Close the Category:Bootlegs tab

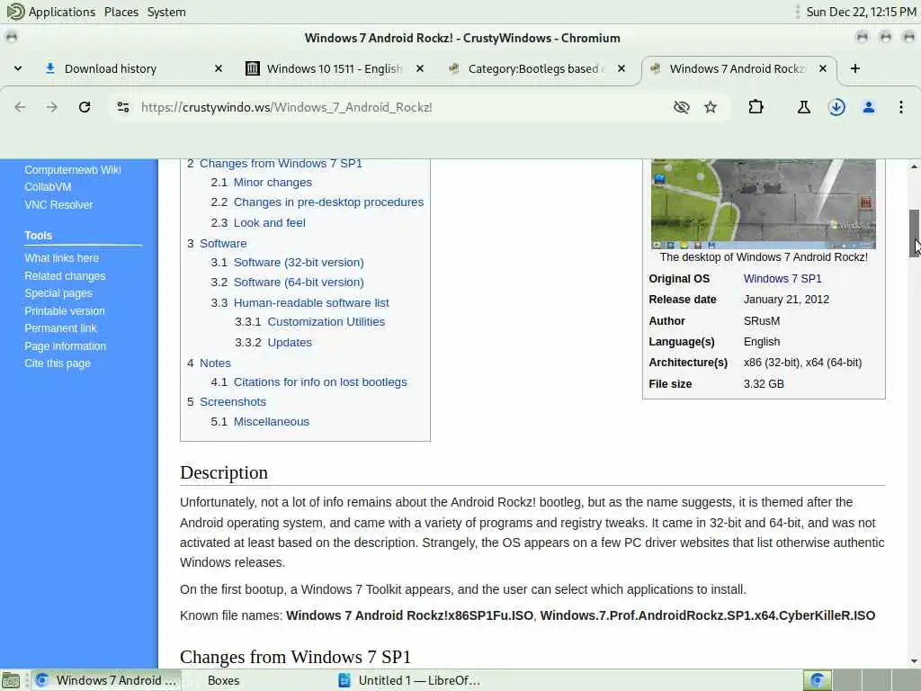[621, 68]
